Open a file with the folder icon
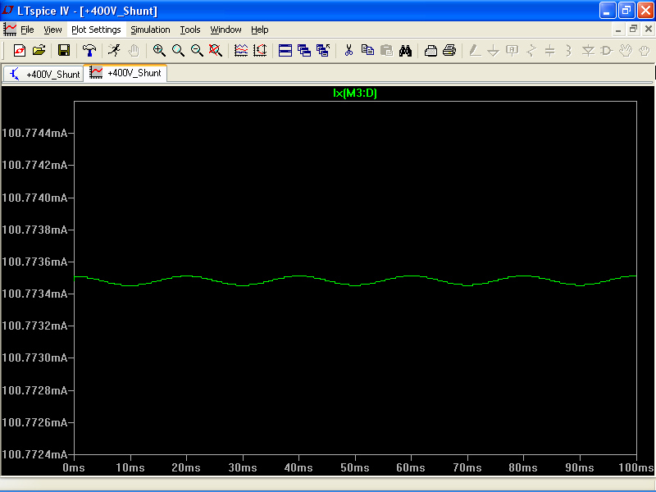The width and height of the screenshot is (656, 492). pyautogui.click(x=39, y=51)
